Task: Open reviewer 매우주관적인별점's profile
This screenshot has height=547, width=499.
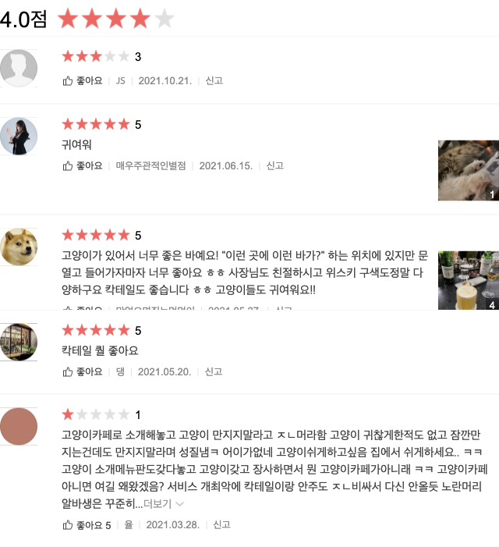Action: tap(151, 165)
